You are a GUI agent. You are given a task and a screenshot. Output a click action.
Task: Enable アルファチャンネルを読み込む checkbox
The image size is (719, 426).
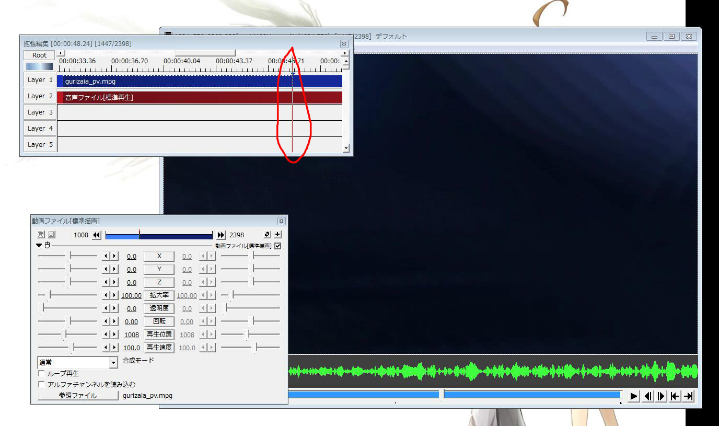tap(41, 384)
